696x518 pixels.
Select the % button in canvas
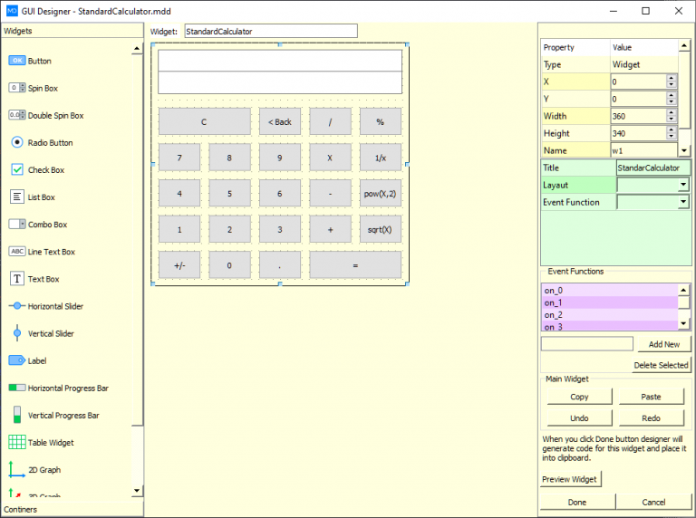(x=381, y=121)
